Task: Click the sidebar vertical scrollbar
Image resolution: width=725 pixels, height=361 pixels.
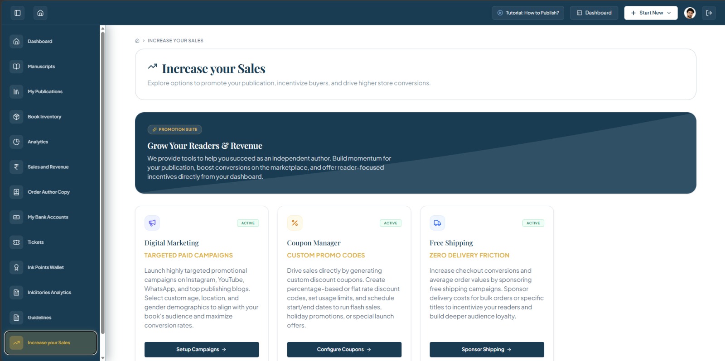Action: coord(103,183)
